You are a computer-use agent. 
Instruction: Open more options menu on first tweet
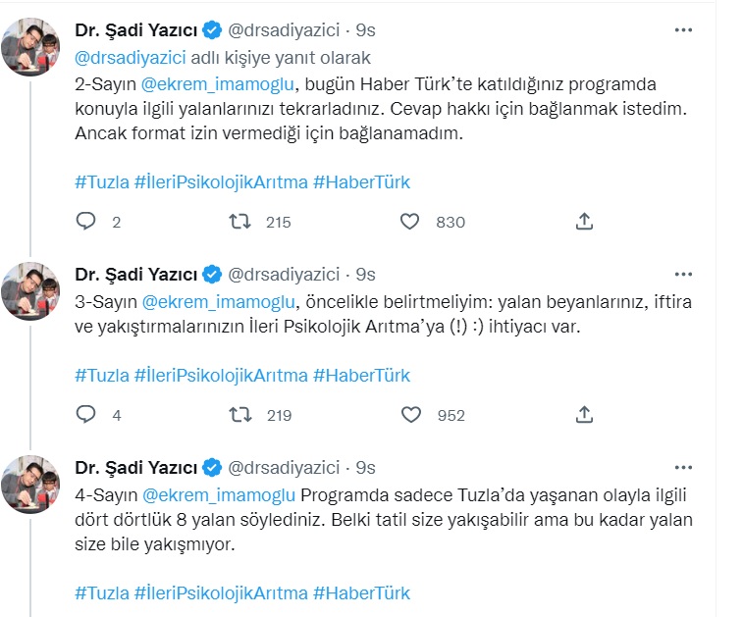pyautogui.click(x=683, y=30)
